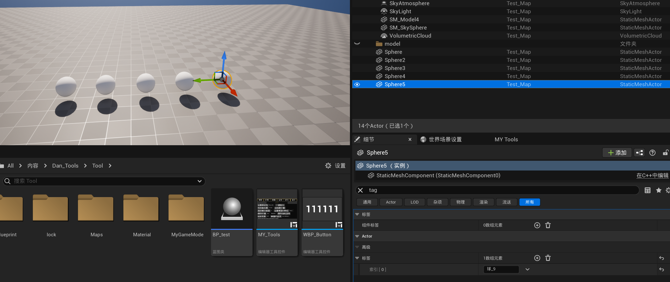Click the Tool breadcrumb

click(97, 166)
